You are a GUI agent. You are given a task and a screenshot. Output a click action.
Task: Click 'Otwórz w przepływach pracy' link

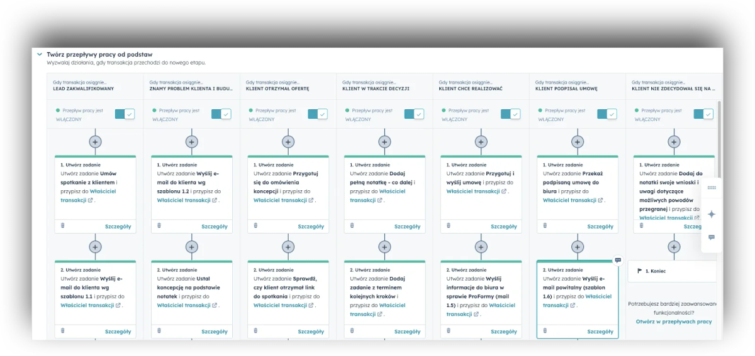[x=673, y=321]
